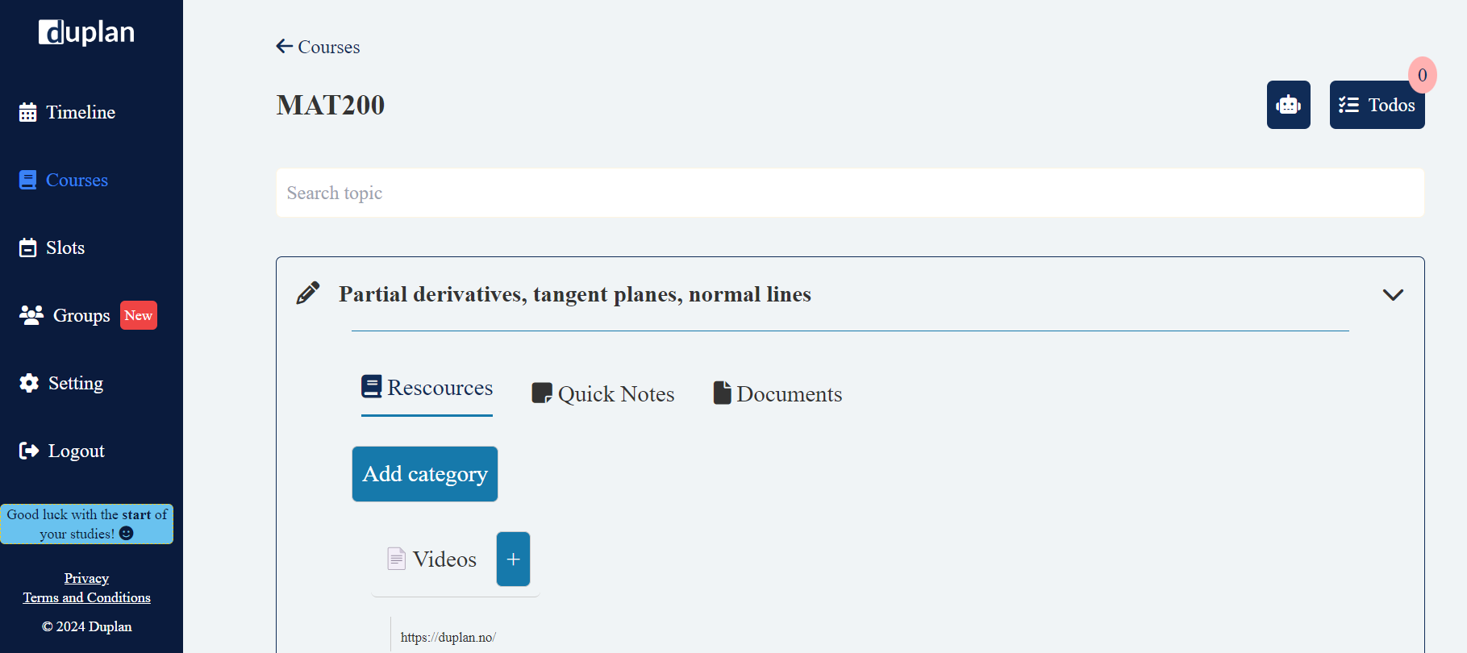Open the AI assistant robot icon

1288,105
